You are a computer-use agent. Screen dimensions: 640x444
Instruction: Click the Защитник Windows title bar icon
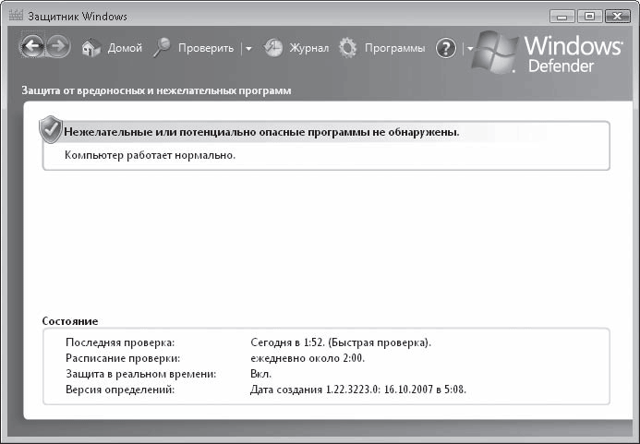coord(15,17)
